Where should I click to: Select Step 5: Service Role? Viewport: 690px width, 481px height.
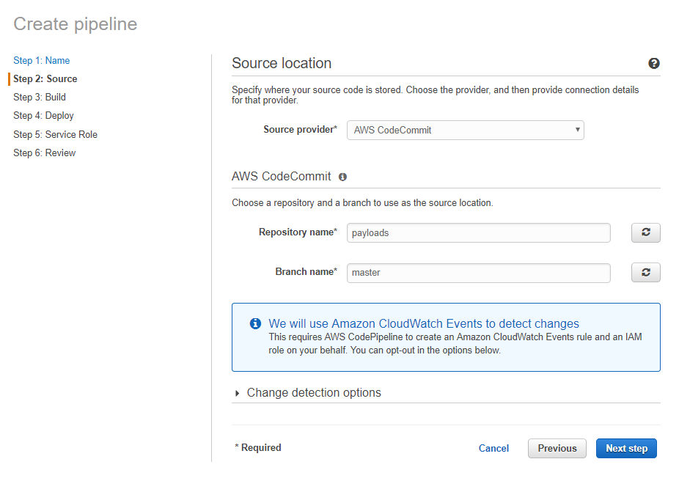[55, 134]
